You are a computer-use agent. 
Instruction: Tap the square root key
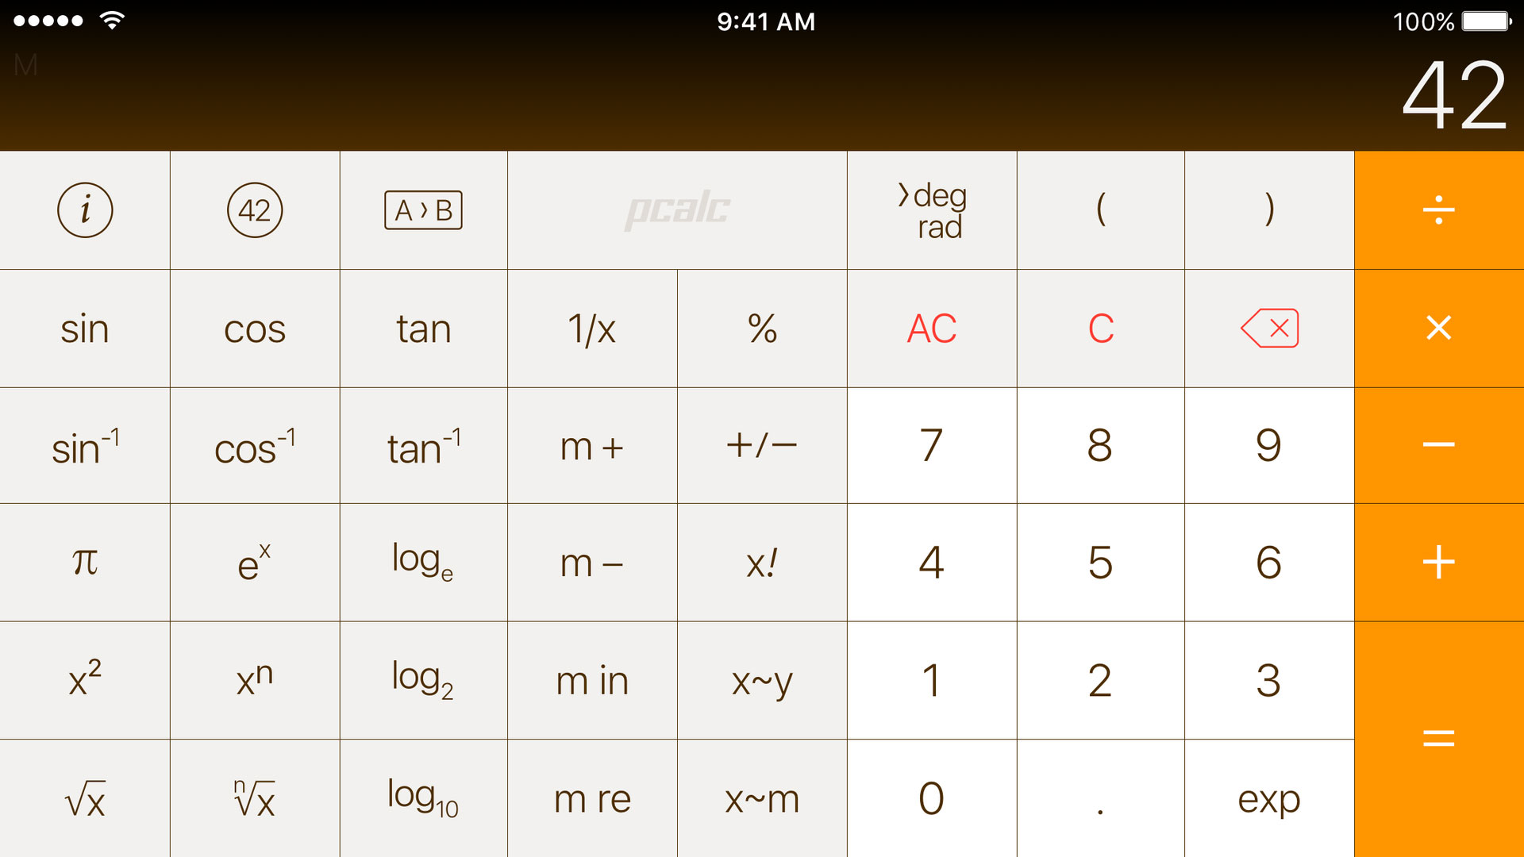(83, 797)
